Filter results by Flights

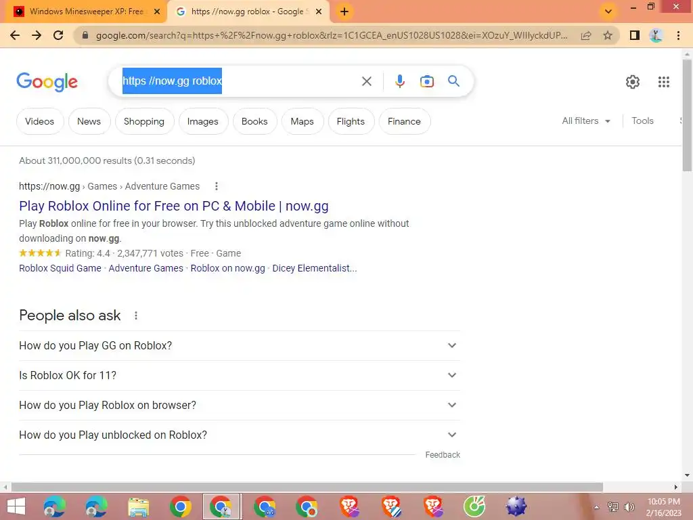351,121
